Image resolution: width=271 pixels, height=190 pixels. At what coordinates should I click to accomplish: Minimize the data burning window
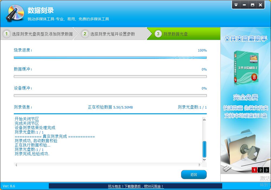[x=244, y=5]
